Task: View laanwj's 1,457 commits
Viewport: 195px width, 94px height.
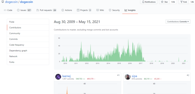Action: (x=68, y=79)
